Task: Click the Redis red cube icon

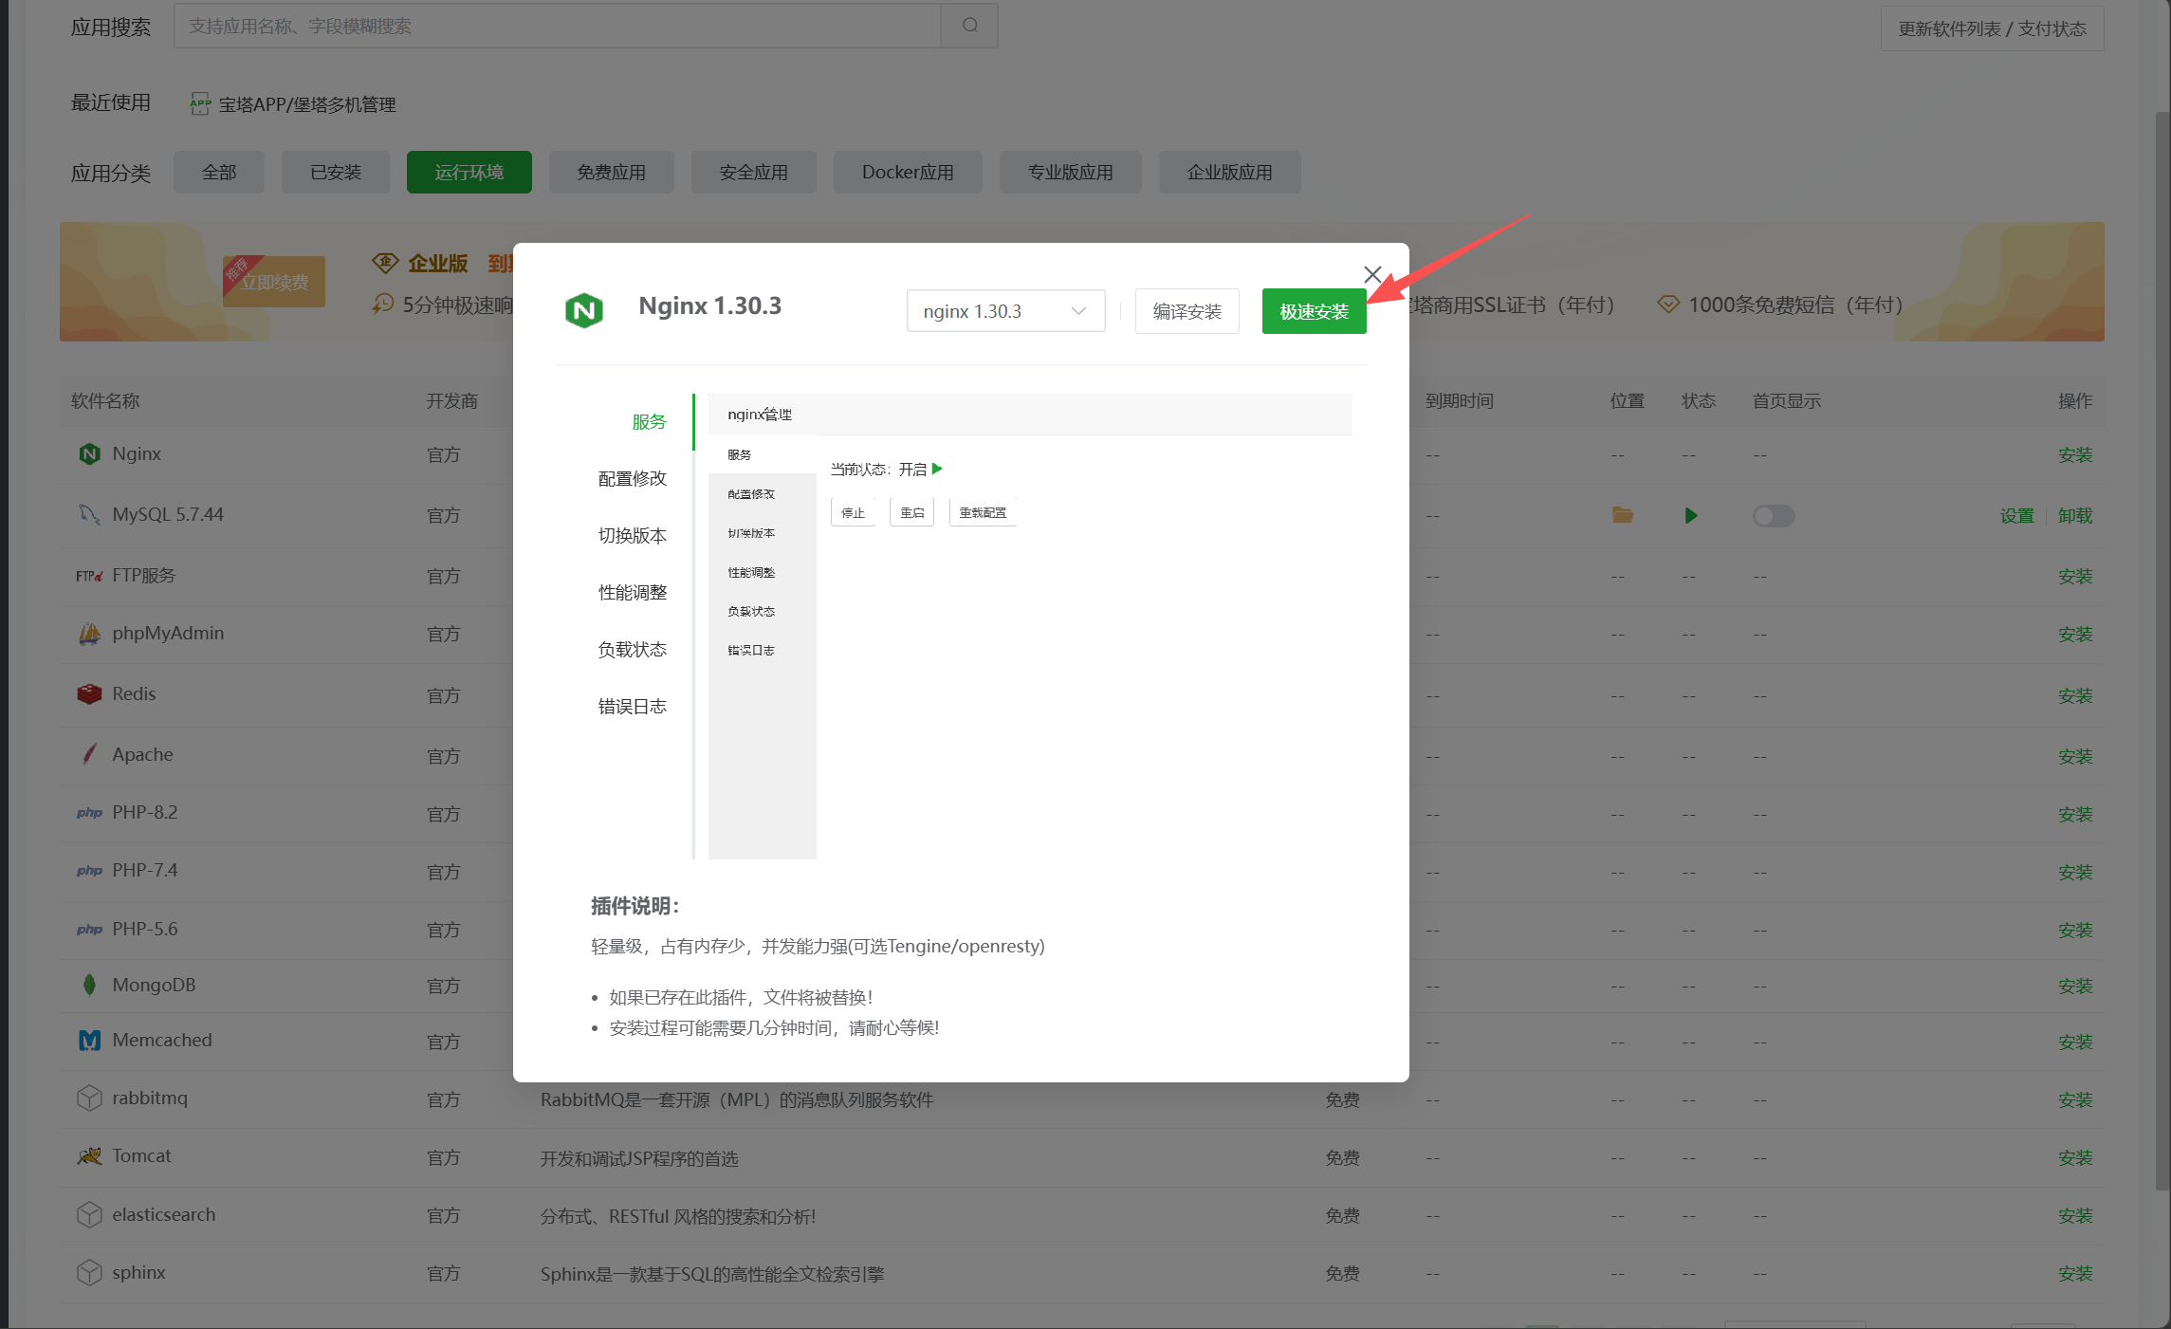Action: [x=89, y=694]
